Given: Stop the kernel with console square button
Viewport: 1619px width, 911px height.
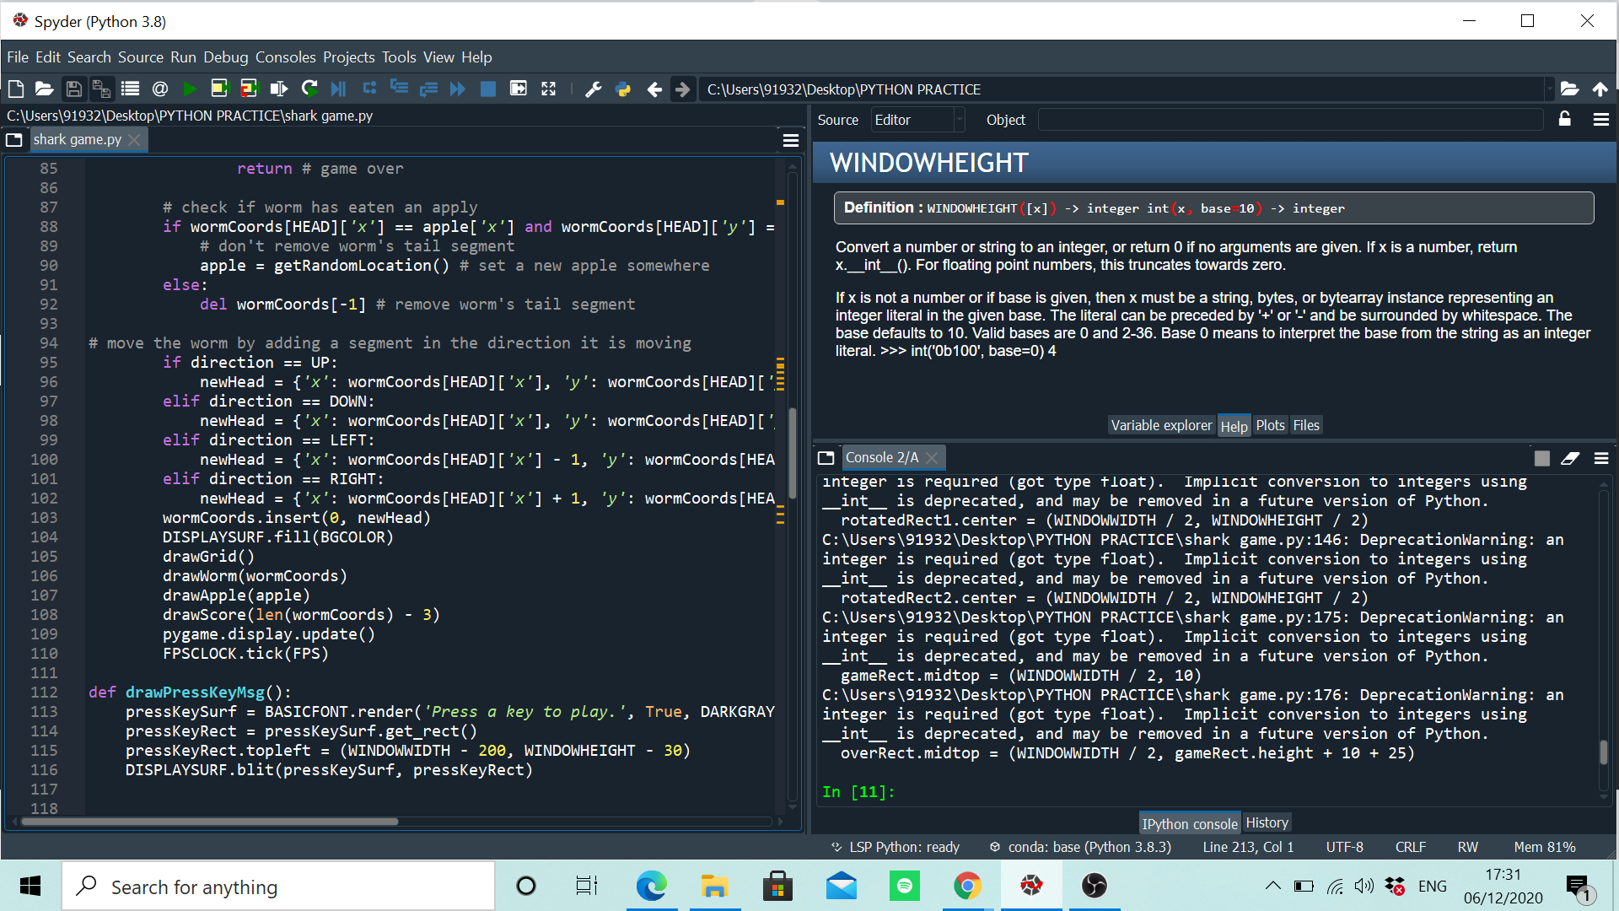Looking at the screenshot, I should (1541, 458).
